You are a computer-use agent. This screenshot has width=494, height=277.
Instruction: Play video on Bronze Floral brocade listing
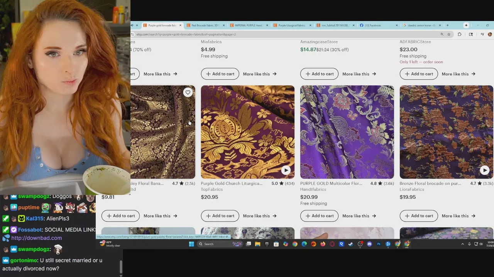(x=485, y=170)
